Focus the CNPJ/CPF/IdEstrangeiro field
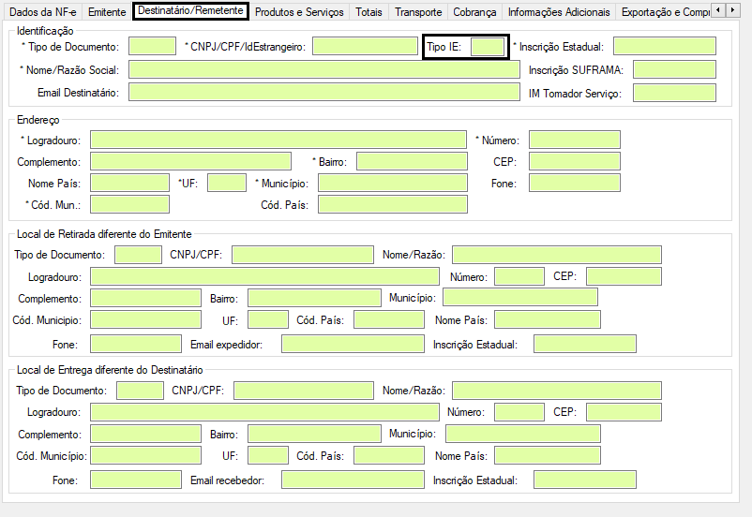The width and height of the screenshot is (752, 517). tap(365, 46)
